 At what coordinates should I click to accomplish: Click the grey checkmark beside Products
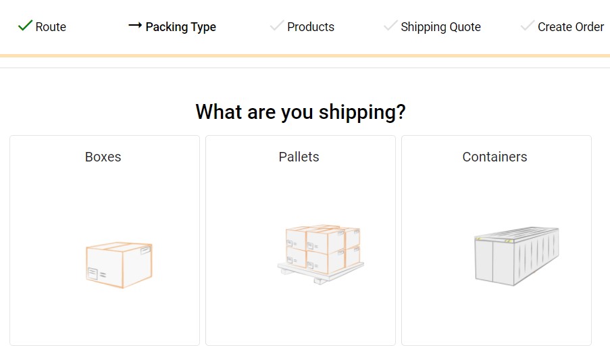277,25
